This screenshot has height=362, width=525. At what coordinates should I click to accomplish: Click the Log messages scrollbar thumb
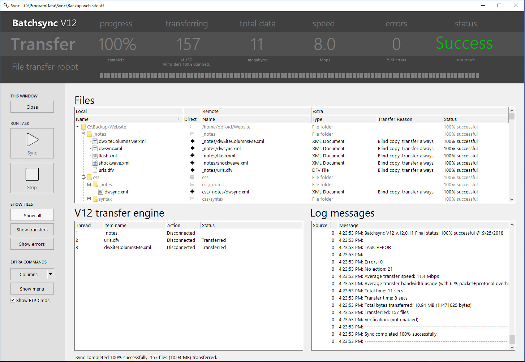coord(512,339)
